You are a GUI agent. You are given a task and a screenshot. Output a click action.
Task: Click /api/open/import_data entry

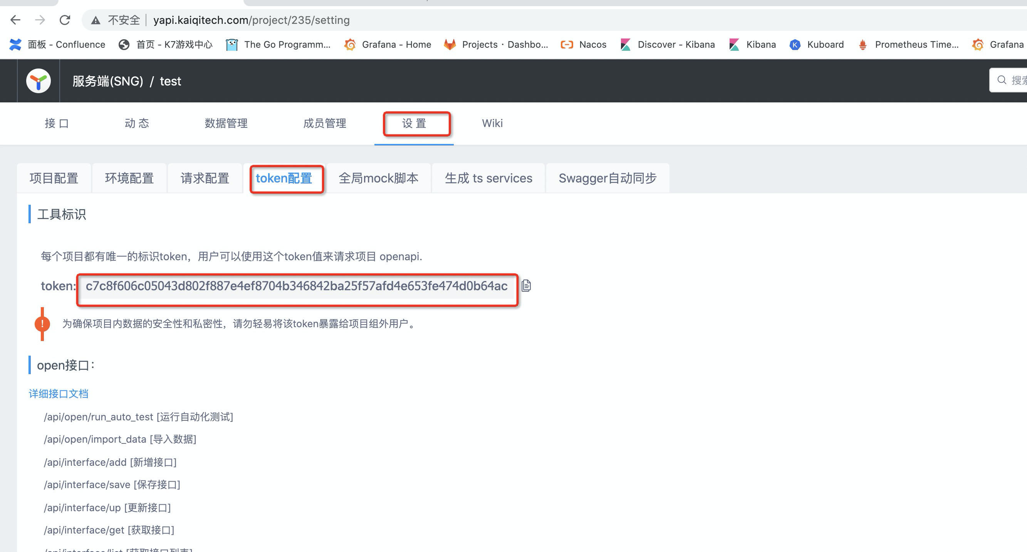pyautogui.click(x=120, y=439)
